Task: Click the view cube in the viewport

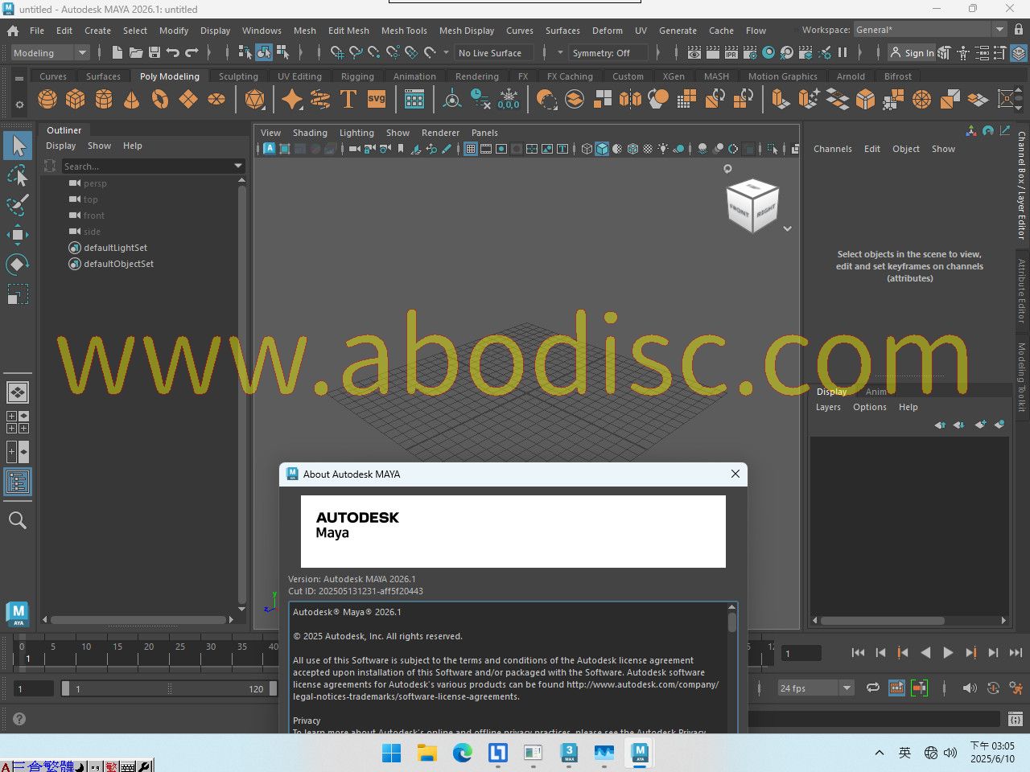Action: tap(752, 206)
